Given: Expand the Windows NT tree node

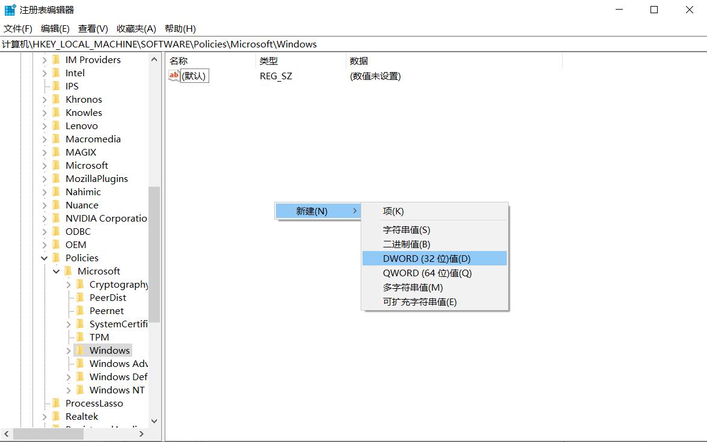Looking at the screenshot, I should pos(68,390).
